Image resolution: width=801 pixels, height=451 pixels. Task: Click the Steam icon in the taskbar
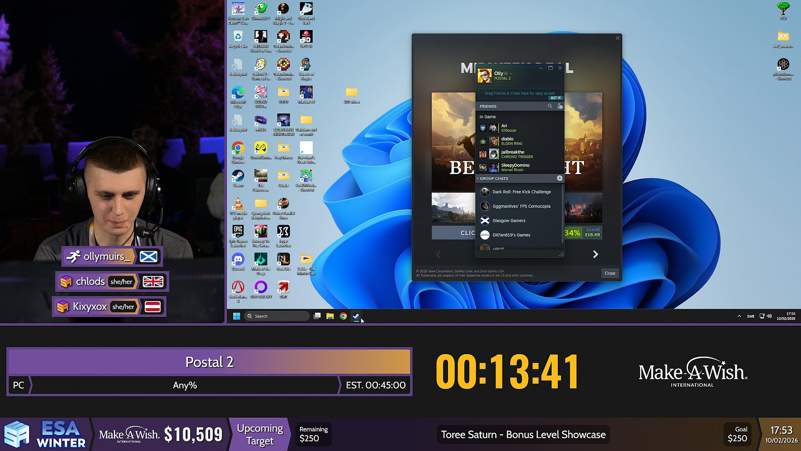356,316
